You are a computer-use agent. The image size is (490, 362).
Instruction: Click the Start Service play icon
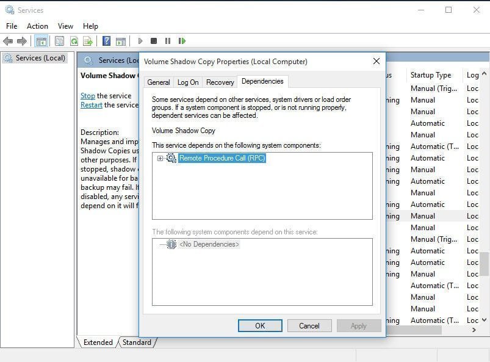tap(140, 41)
